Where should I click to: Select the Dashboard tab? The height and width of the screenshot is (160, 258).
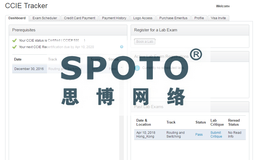17,18
